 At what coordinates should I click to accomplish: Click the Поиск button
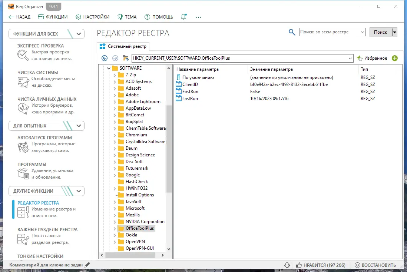(380, 32)
